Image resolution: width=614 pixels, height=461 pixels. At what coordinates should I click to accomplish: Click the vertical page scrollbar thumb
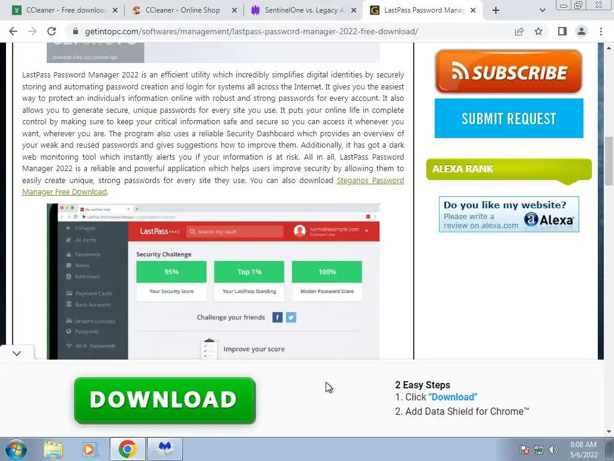609,161
